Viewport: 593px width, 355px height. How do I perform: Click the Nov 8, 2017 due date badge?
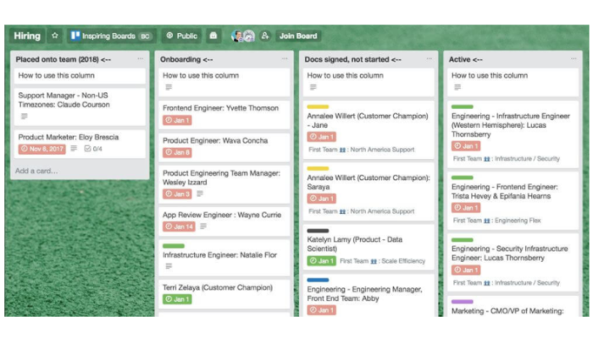point(42,149)
